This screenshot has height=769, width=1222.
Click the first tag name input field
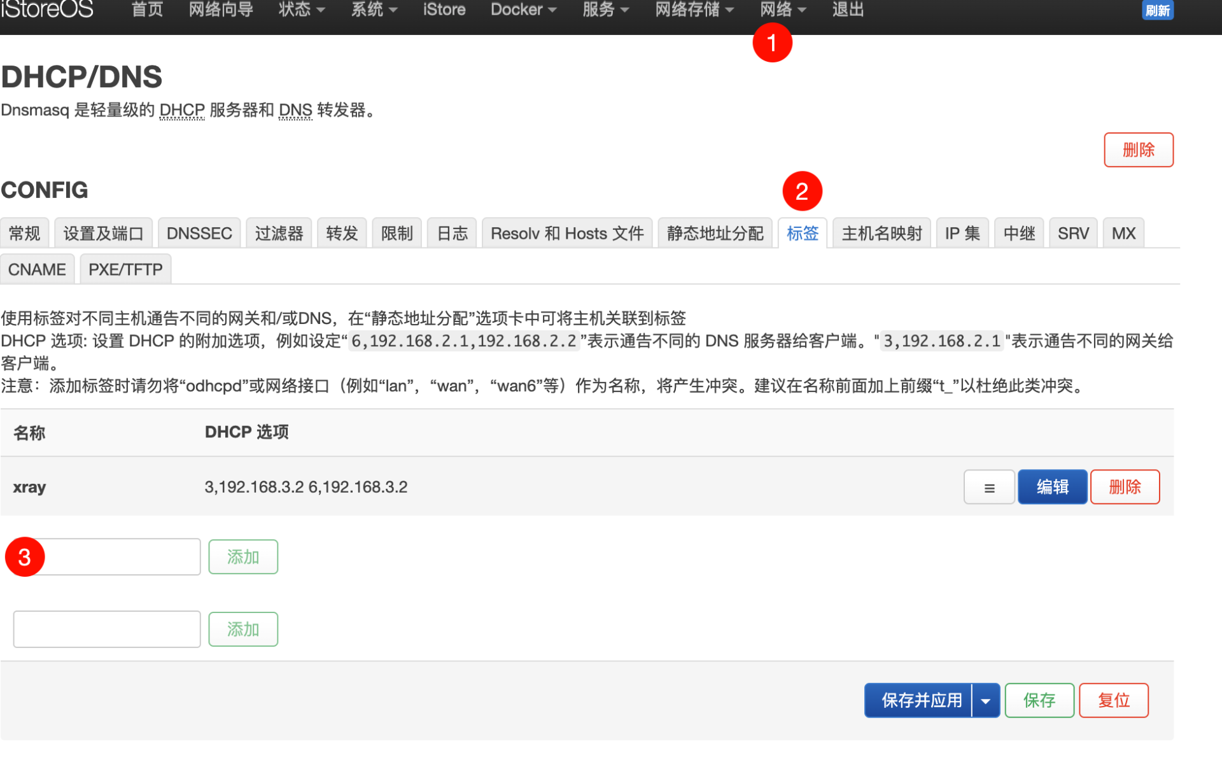(121, 558)
